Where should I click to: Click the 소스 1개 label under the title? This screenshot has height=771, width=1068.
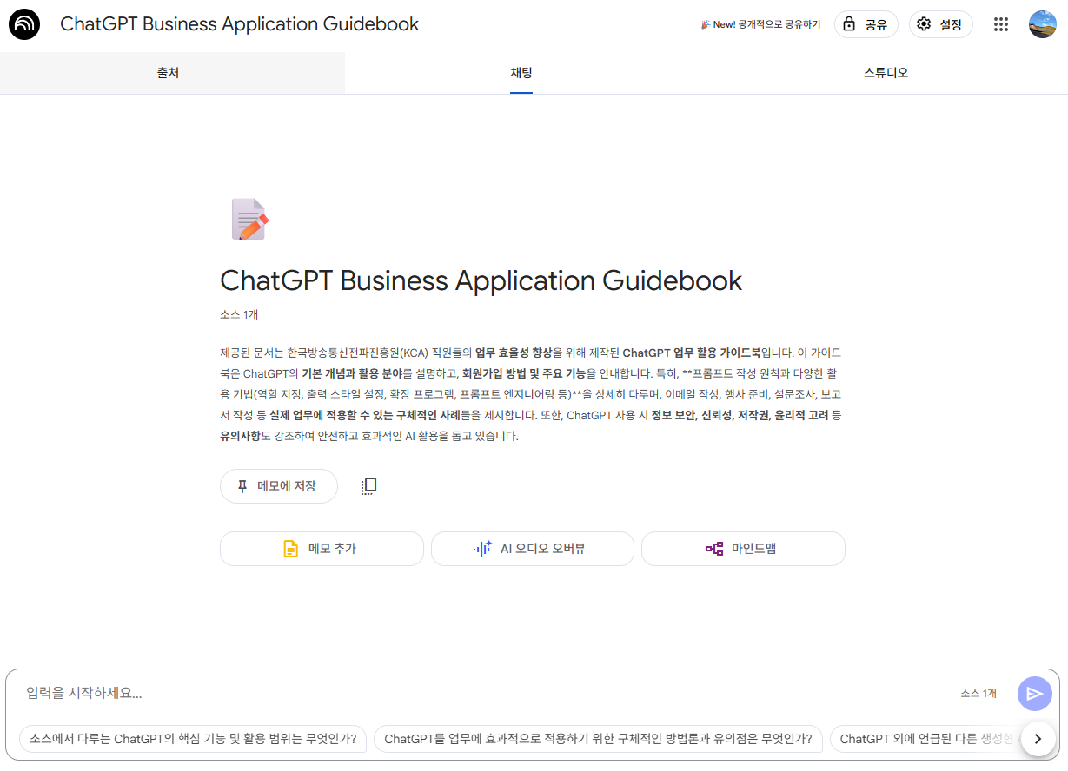[239, 314]
